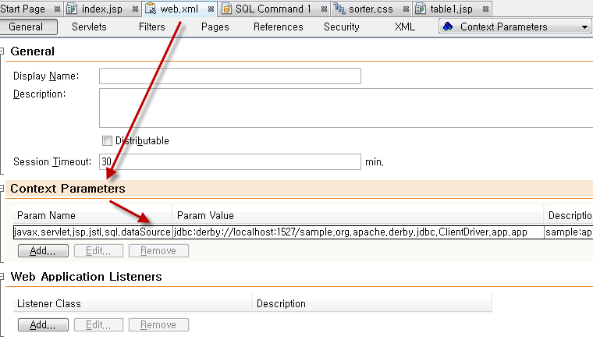Click the General section heading

coord(33,51)
